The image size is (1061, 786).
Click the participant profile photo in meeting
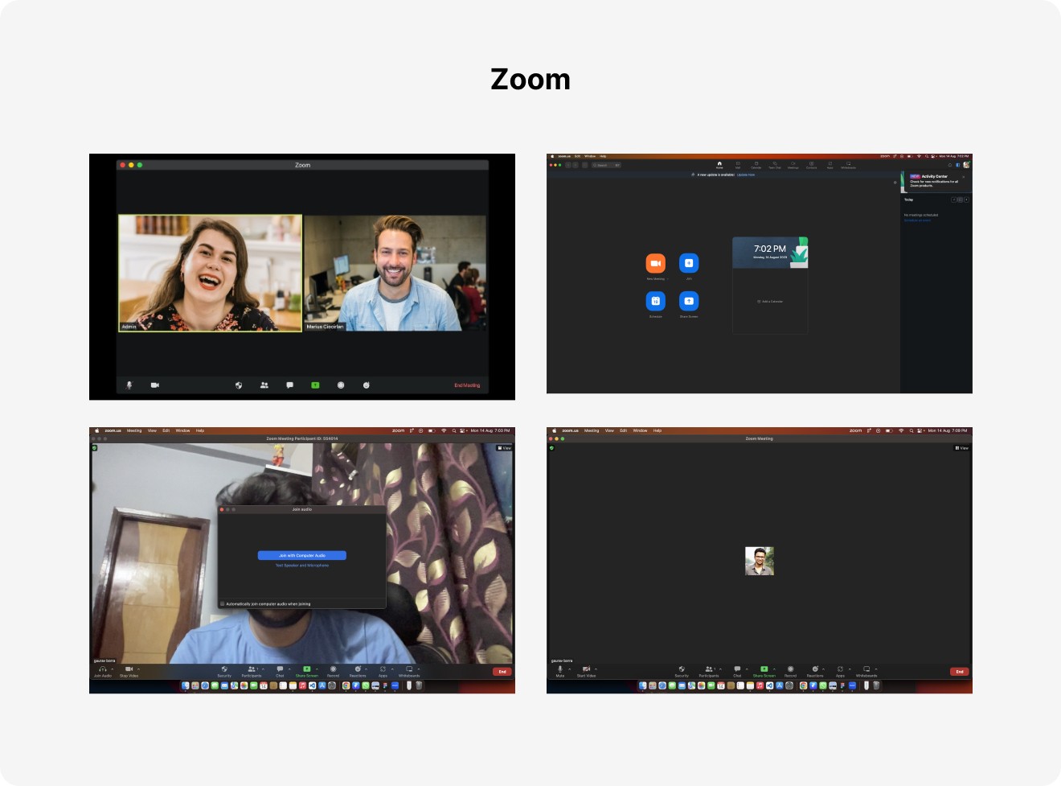click(x=760, y=561)
